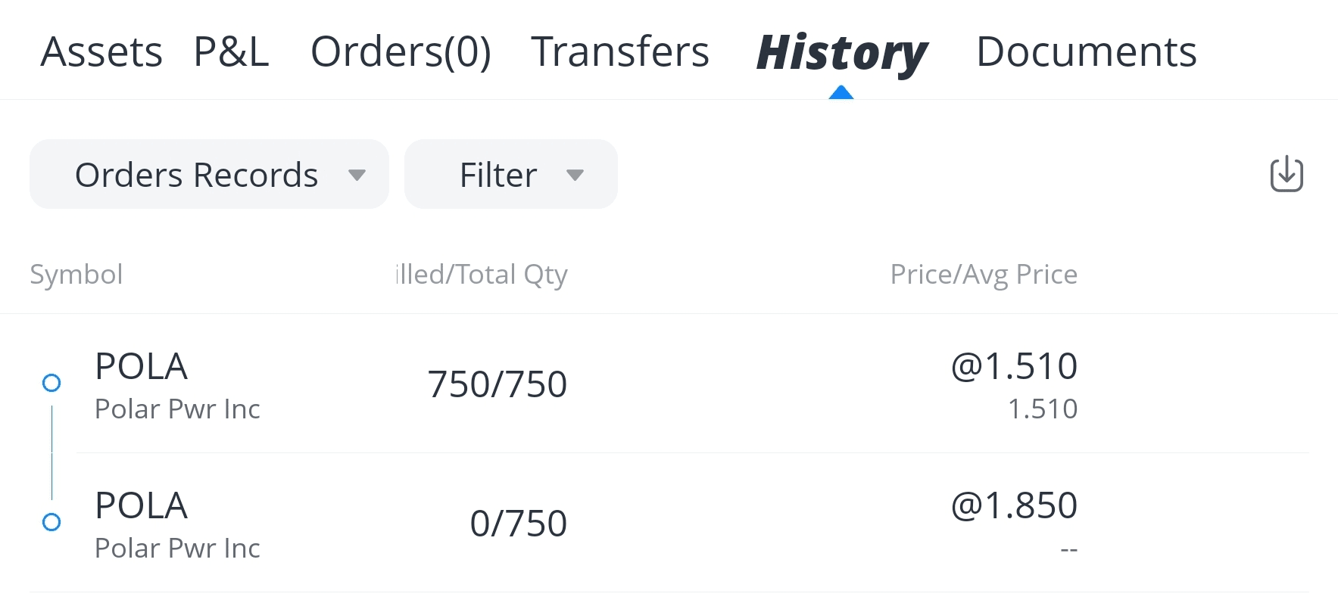Download the order history records
Screen dimensions: 1338x603
pyautogui.click(x=1286, y=174)
